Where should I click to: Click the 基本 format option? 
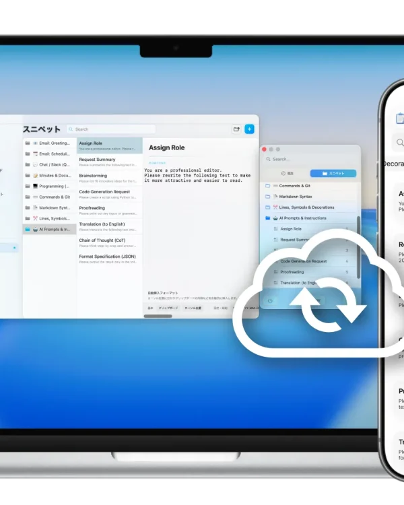click(150, 308)
